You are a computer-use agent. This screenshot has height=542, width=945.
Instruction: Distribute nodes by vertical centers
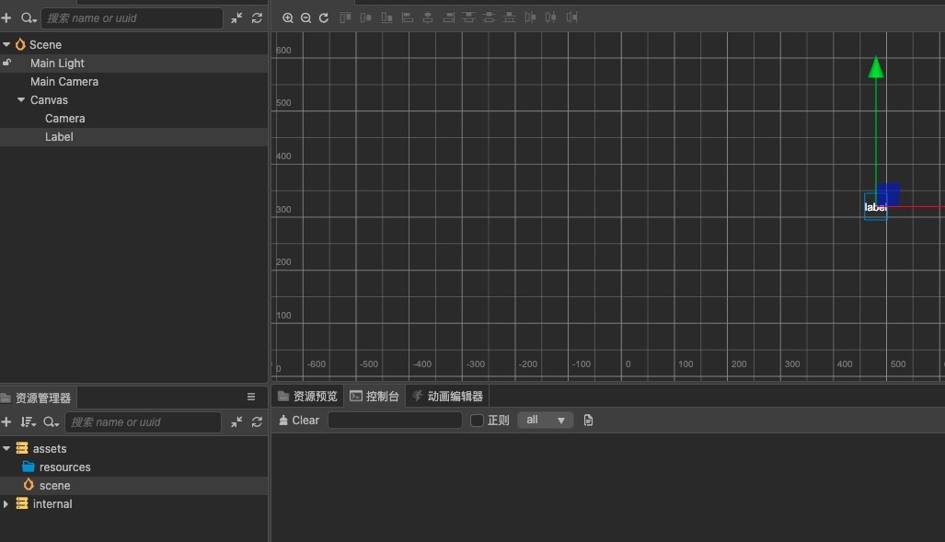(x=489, y=17)
